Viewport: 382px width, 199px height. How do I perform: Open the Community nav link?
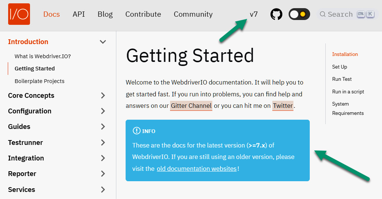coord(193,14)
